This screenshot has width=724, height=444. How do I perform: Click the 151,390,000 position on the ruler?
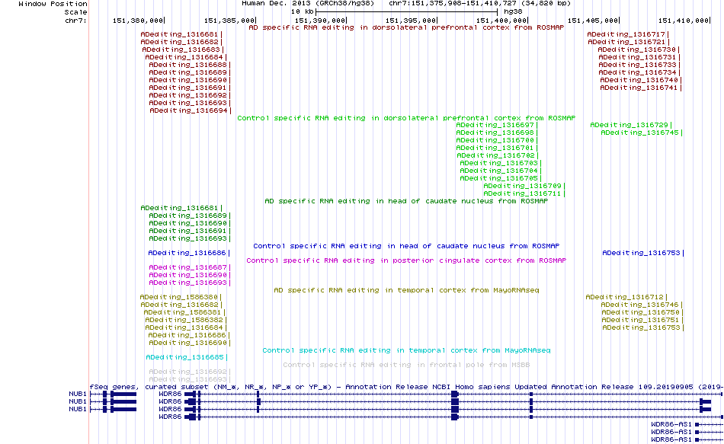click(x=320, y=21)
